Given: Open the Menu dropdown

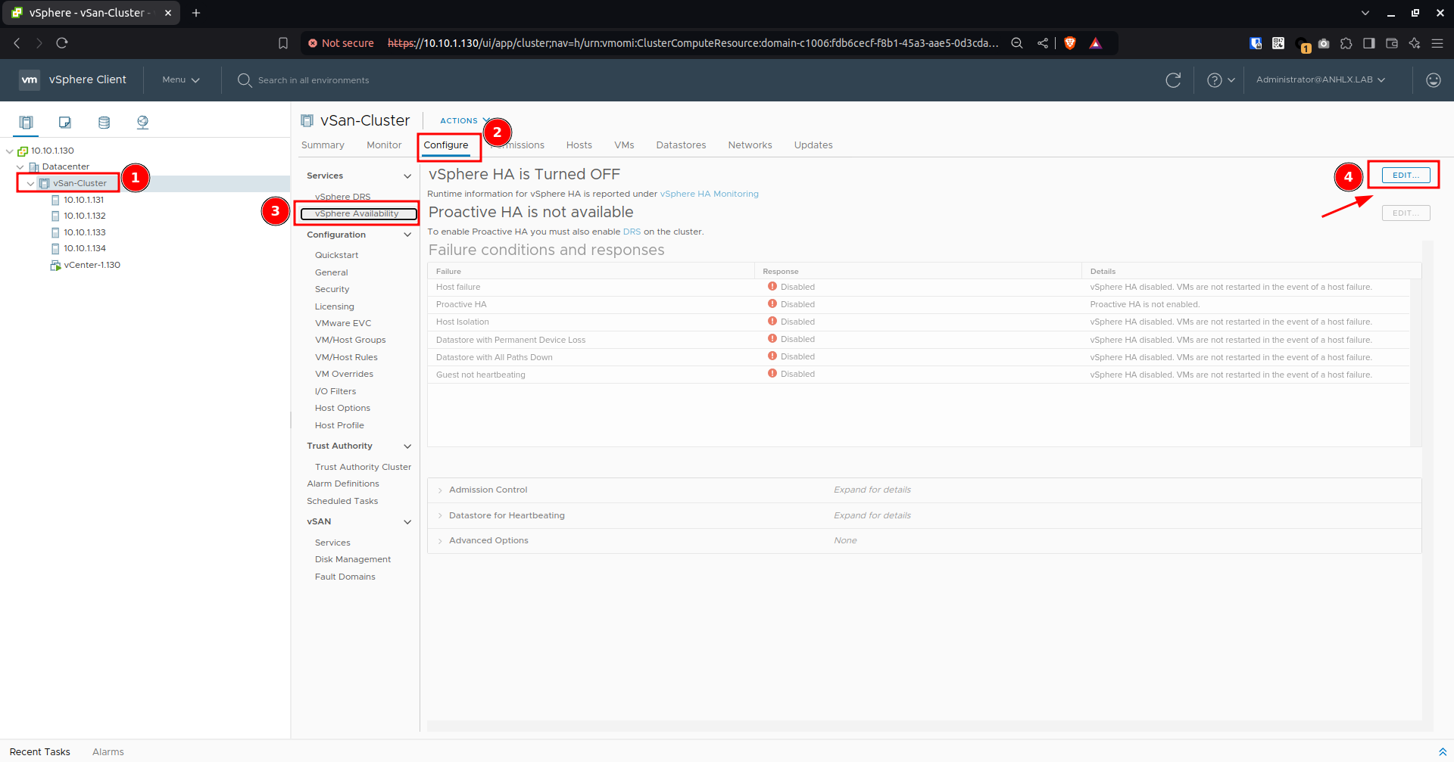Looking at the screenshot, I should [x=181, y=80].
